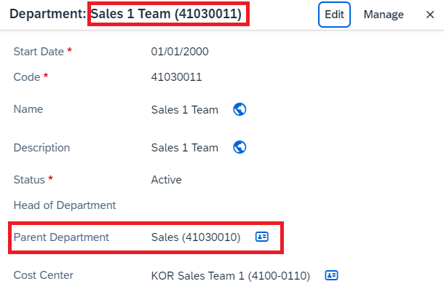Click the Description value Sales 1 Team

click(185, 148)
